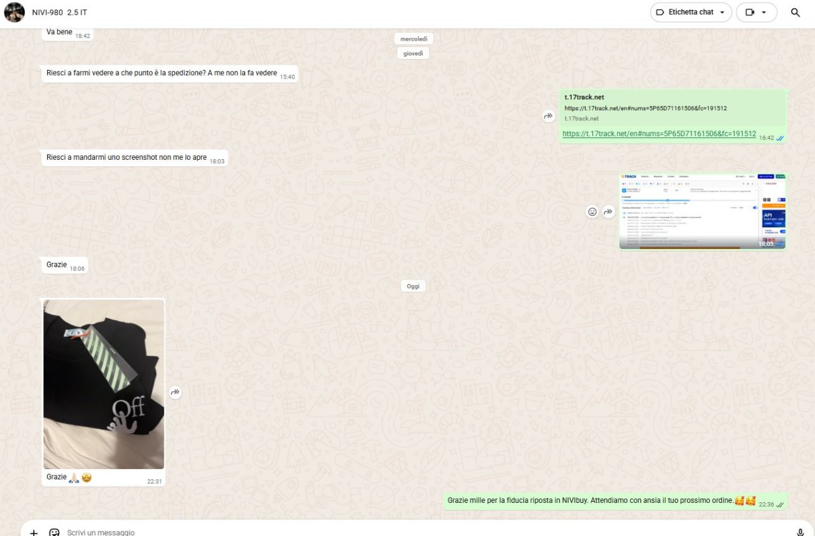Select the 'Va bene' message at 18:42
This screenshot has height=536, width=815.
pos(68,33)
